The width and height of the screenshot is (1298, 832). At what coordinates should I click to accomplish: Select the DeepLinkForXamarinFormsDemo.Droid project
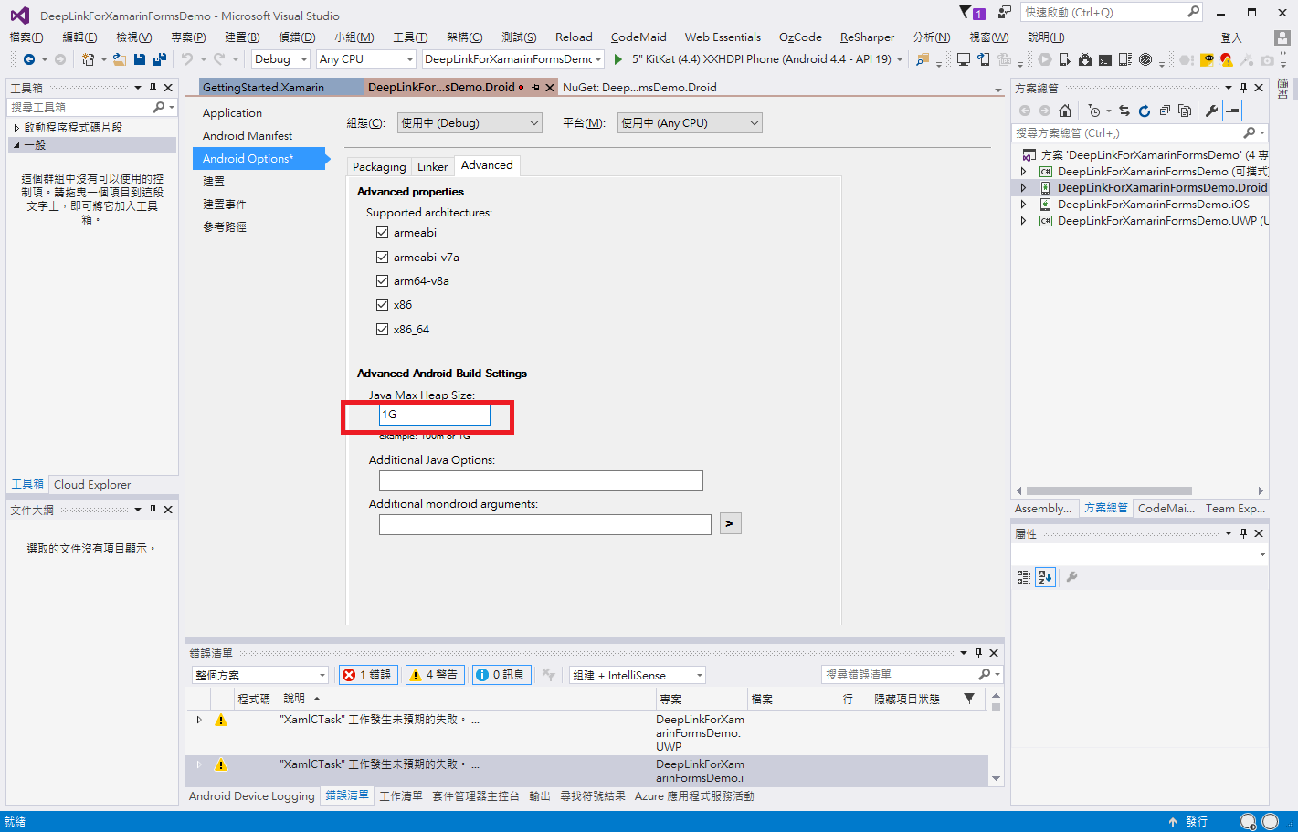click(1162, 188)
